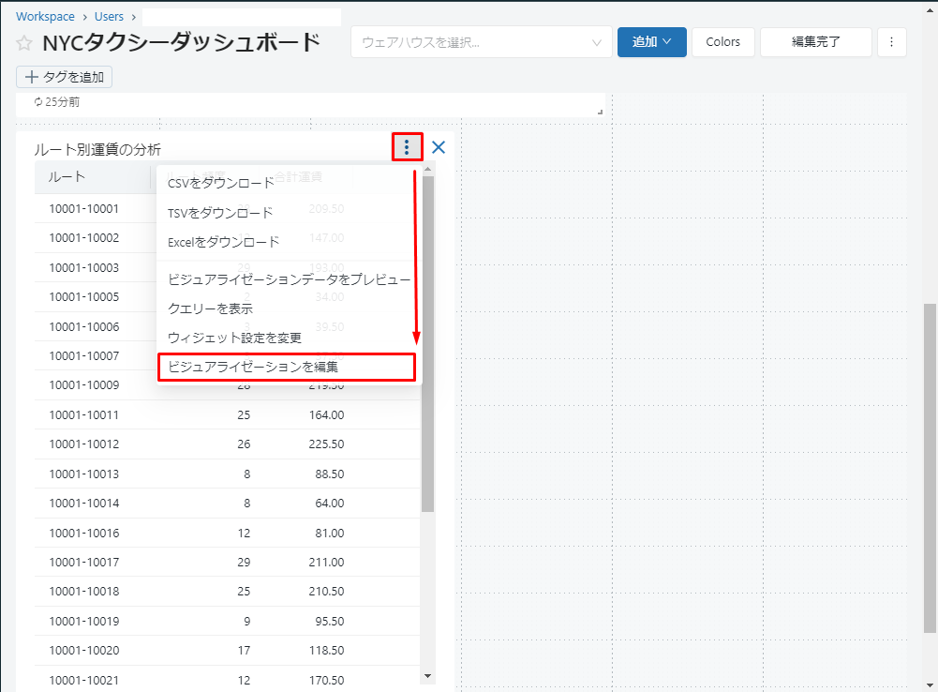Screen dimensions: 938x692
Task: Click the refresh icon next to 25分前
Action: coord(38,101)
